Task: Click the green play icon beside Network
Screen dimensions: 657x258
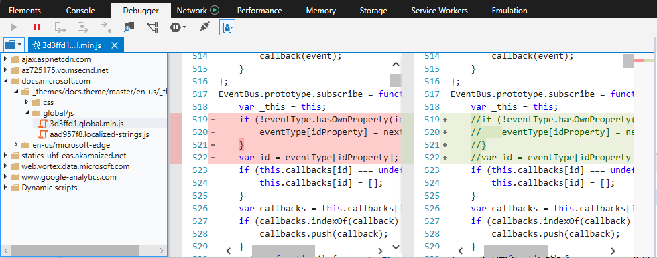Action: [215, 11]
